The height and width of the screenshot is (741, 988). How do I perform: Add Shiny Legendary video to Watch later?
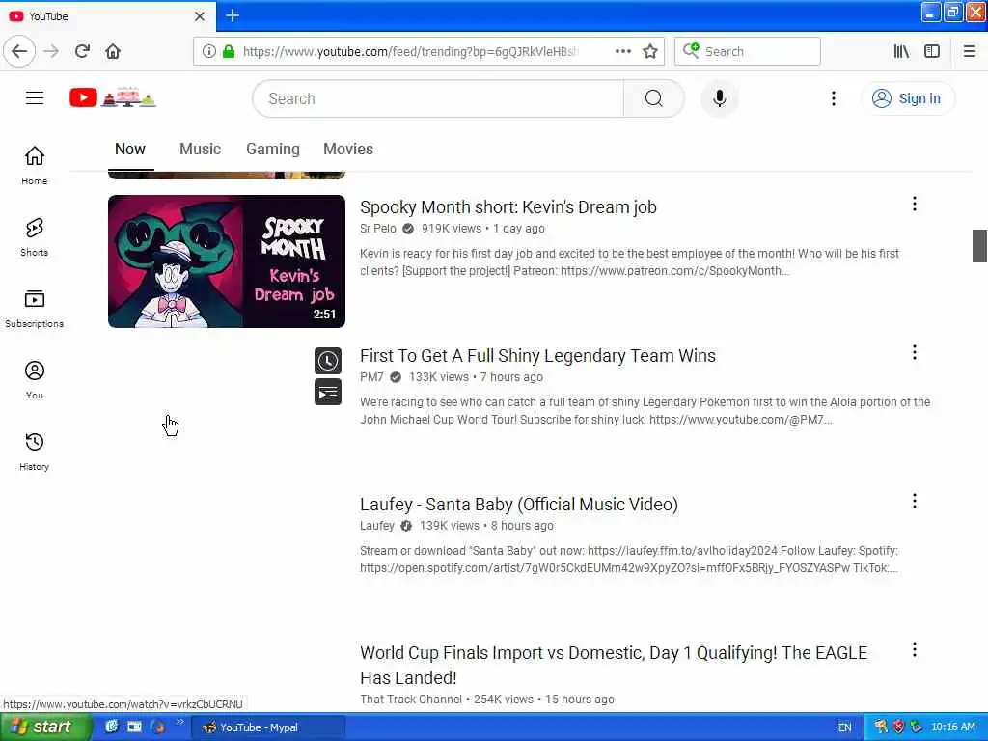point(328,361)
